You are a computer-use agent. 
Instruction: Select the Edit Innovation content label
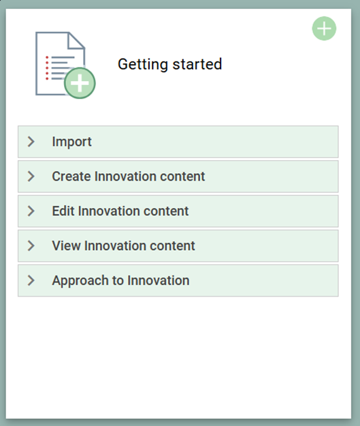click(120, 211)
